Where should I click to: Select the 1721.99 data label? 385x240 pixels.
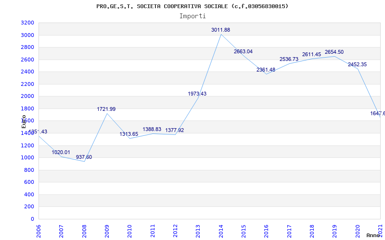(106, 109)
